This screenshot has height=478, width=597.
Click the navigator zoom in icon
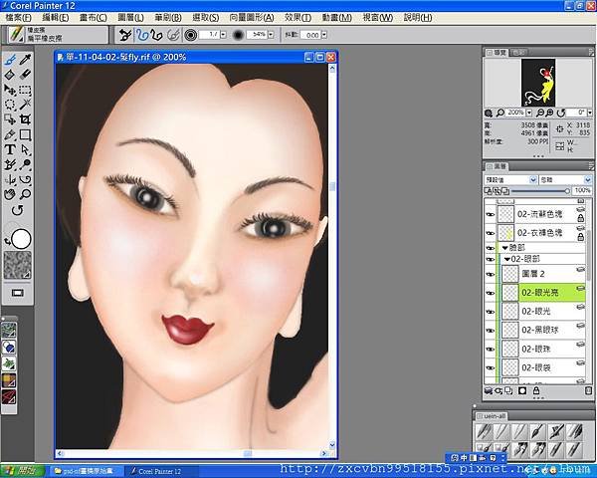(x=549, y=113)
